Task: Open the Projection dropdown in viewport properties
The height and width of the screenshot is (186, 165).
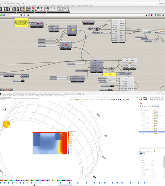Action: (162, 164)
